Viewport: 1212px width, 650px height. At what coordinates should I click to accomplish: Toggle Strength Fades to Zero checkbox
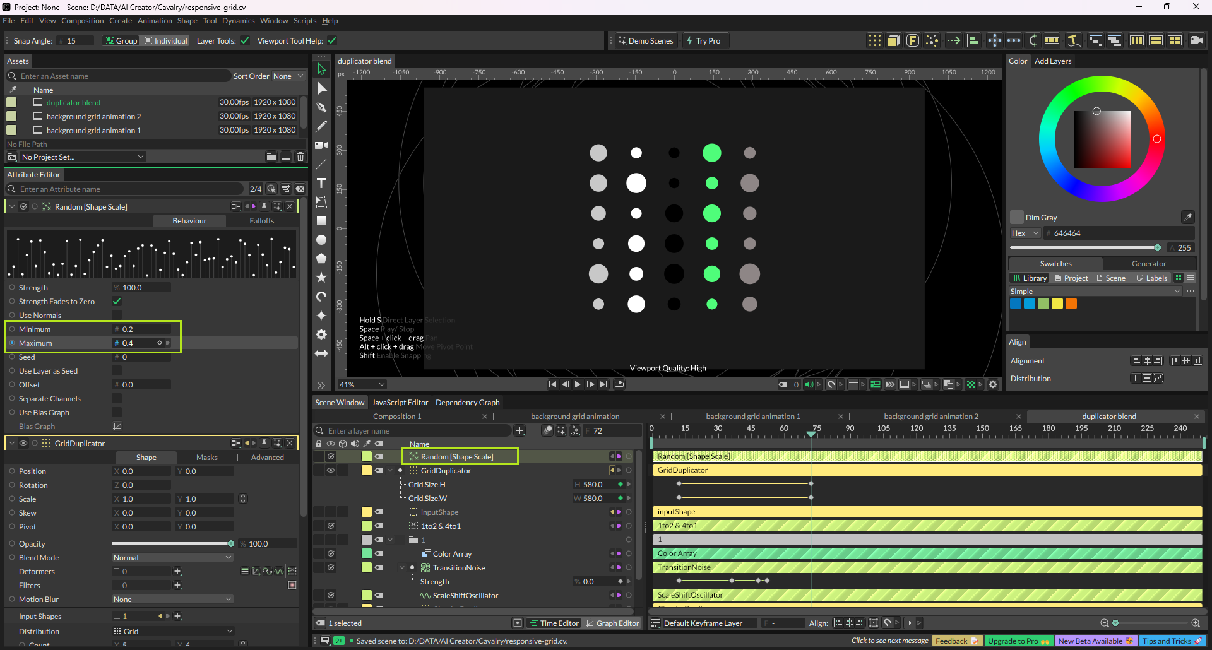(117, 302)
